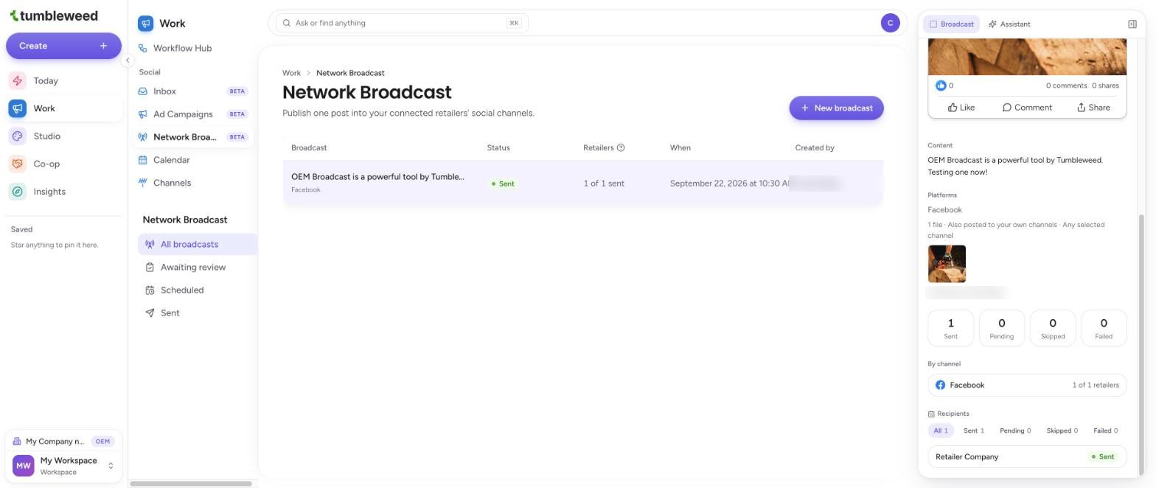Focus the Ask or find anything search box
Image resolution: width=1156 pixels, height=488 pixels.
(x=402, y=23)
